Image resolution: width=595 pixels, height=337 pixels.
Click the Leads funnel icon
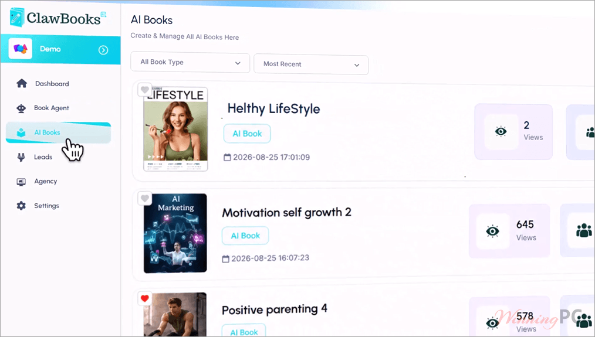(21, 157)
